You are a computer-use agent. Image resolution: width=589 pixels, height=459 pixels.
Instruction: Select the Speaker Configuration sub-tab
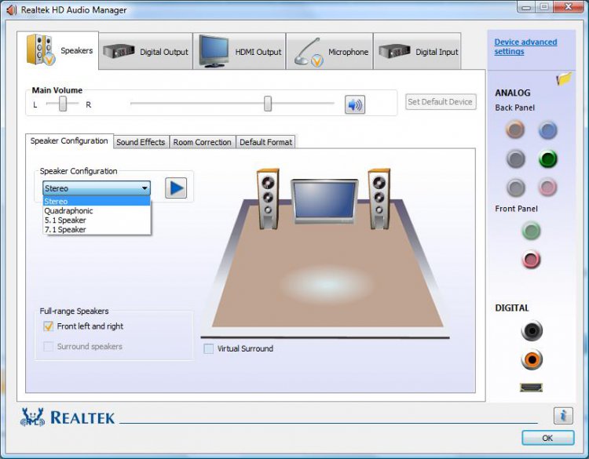[x=69, y=141]
